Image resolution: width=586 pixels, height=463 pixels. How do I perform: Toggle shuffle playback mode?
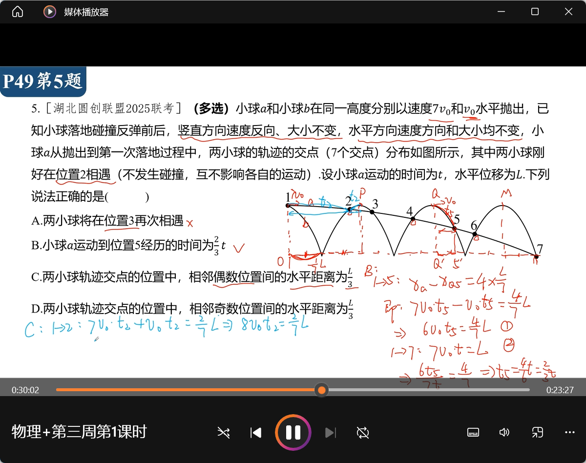(224, 432)
